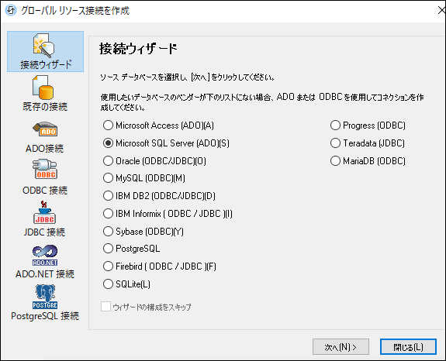Toggle ウィザードの構成をスキップ checkbox
Screen dimensions: 446x361
pyautogui.click(x=105, y=307)
